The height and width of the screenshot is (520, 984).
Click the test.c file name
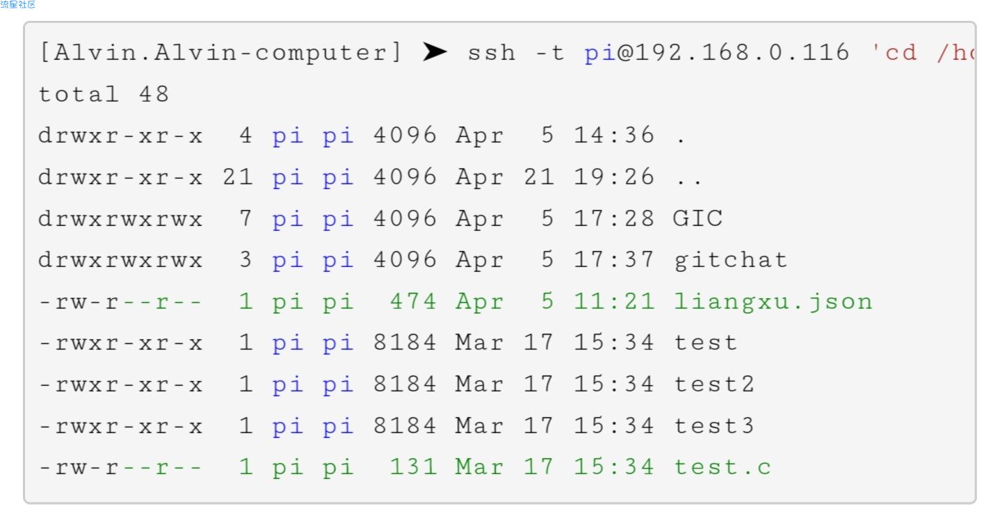click(x=723, y=467)
